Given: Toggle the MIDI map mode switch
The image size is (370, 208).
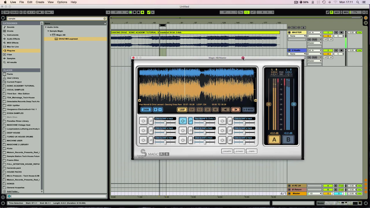Looking at the screenshot, I should (x=346, y=12).
